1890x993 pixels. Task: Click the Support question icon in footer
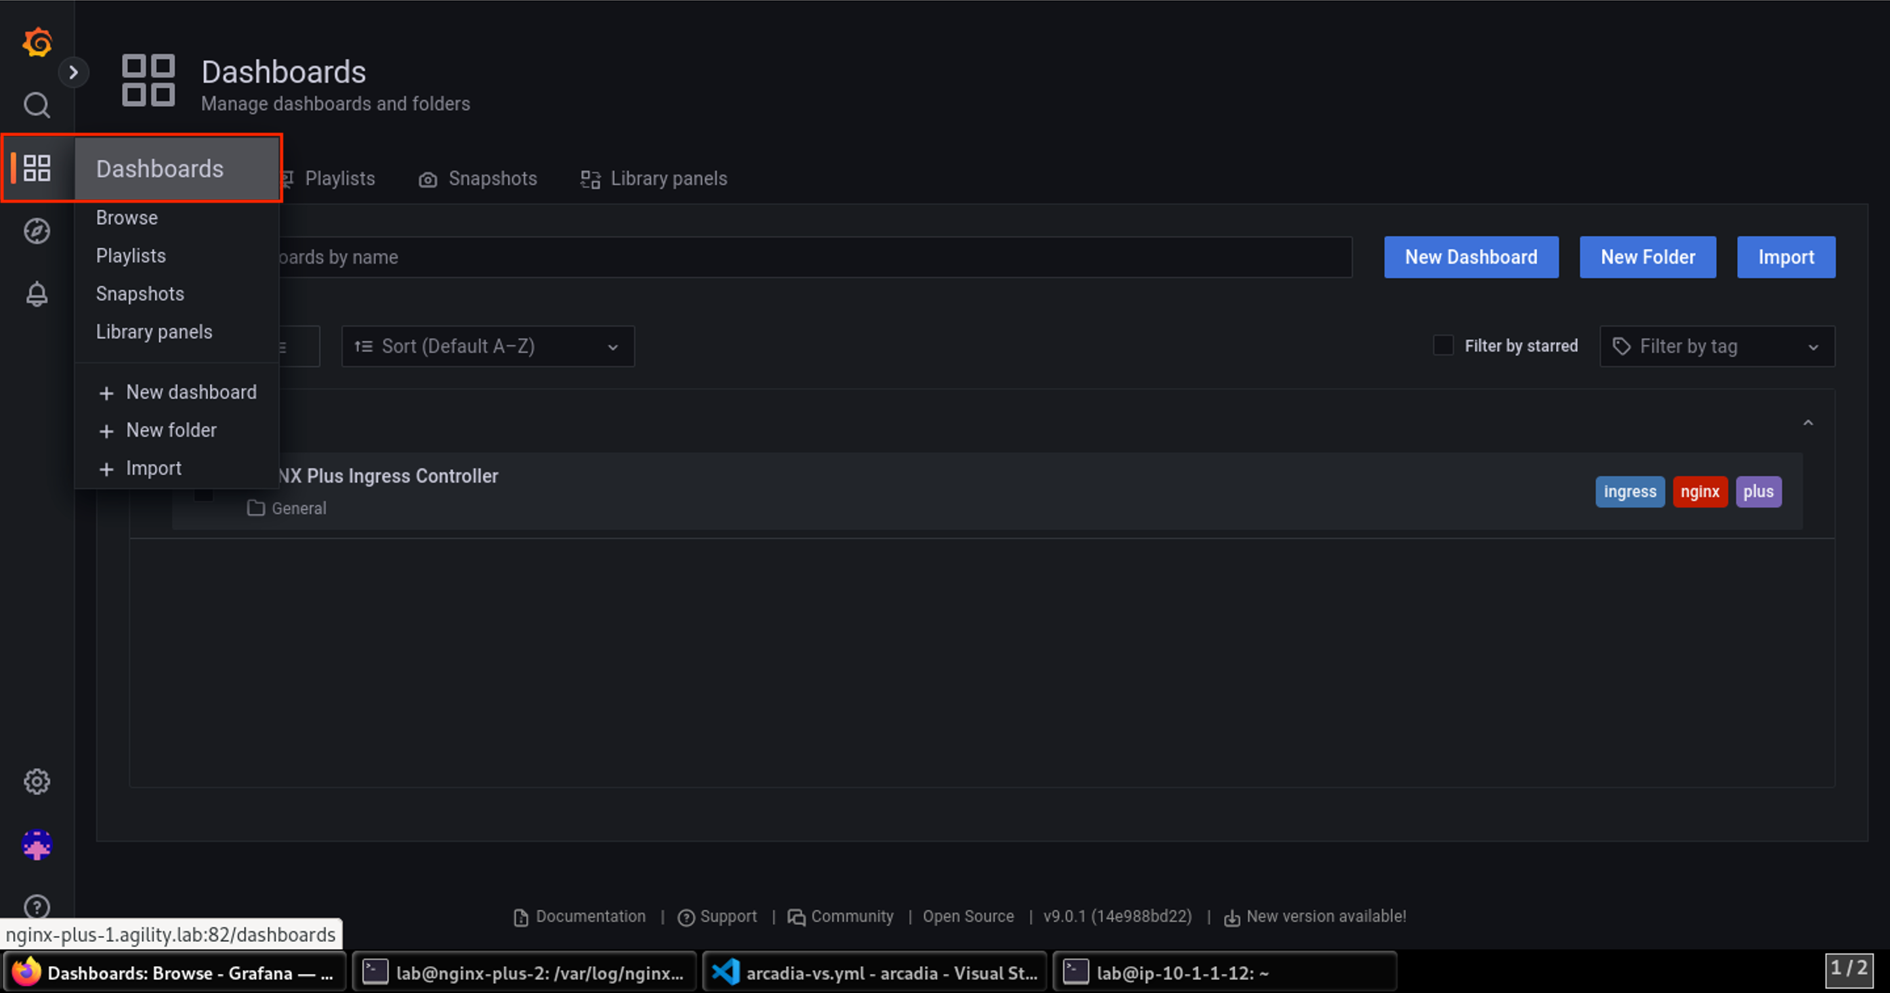(686, 918)
